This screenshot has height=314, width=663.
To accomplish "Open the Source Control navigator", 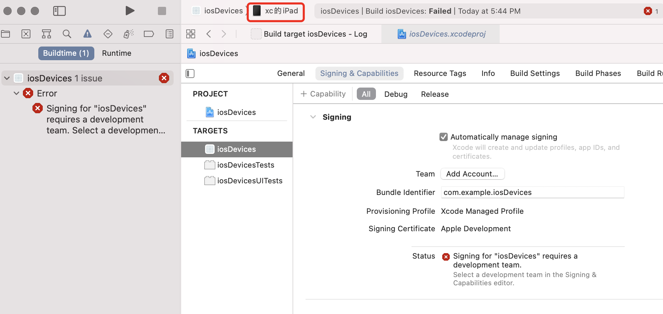I will coord(26,34).
